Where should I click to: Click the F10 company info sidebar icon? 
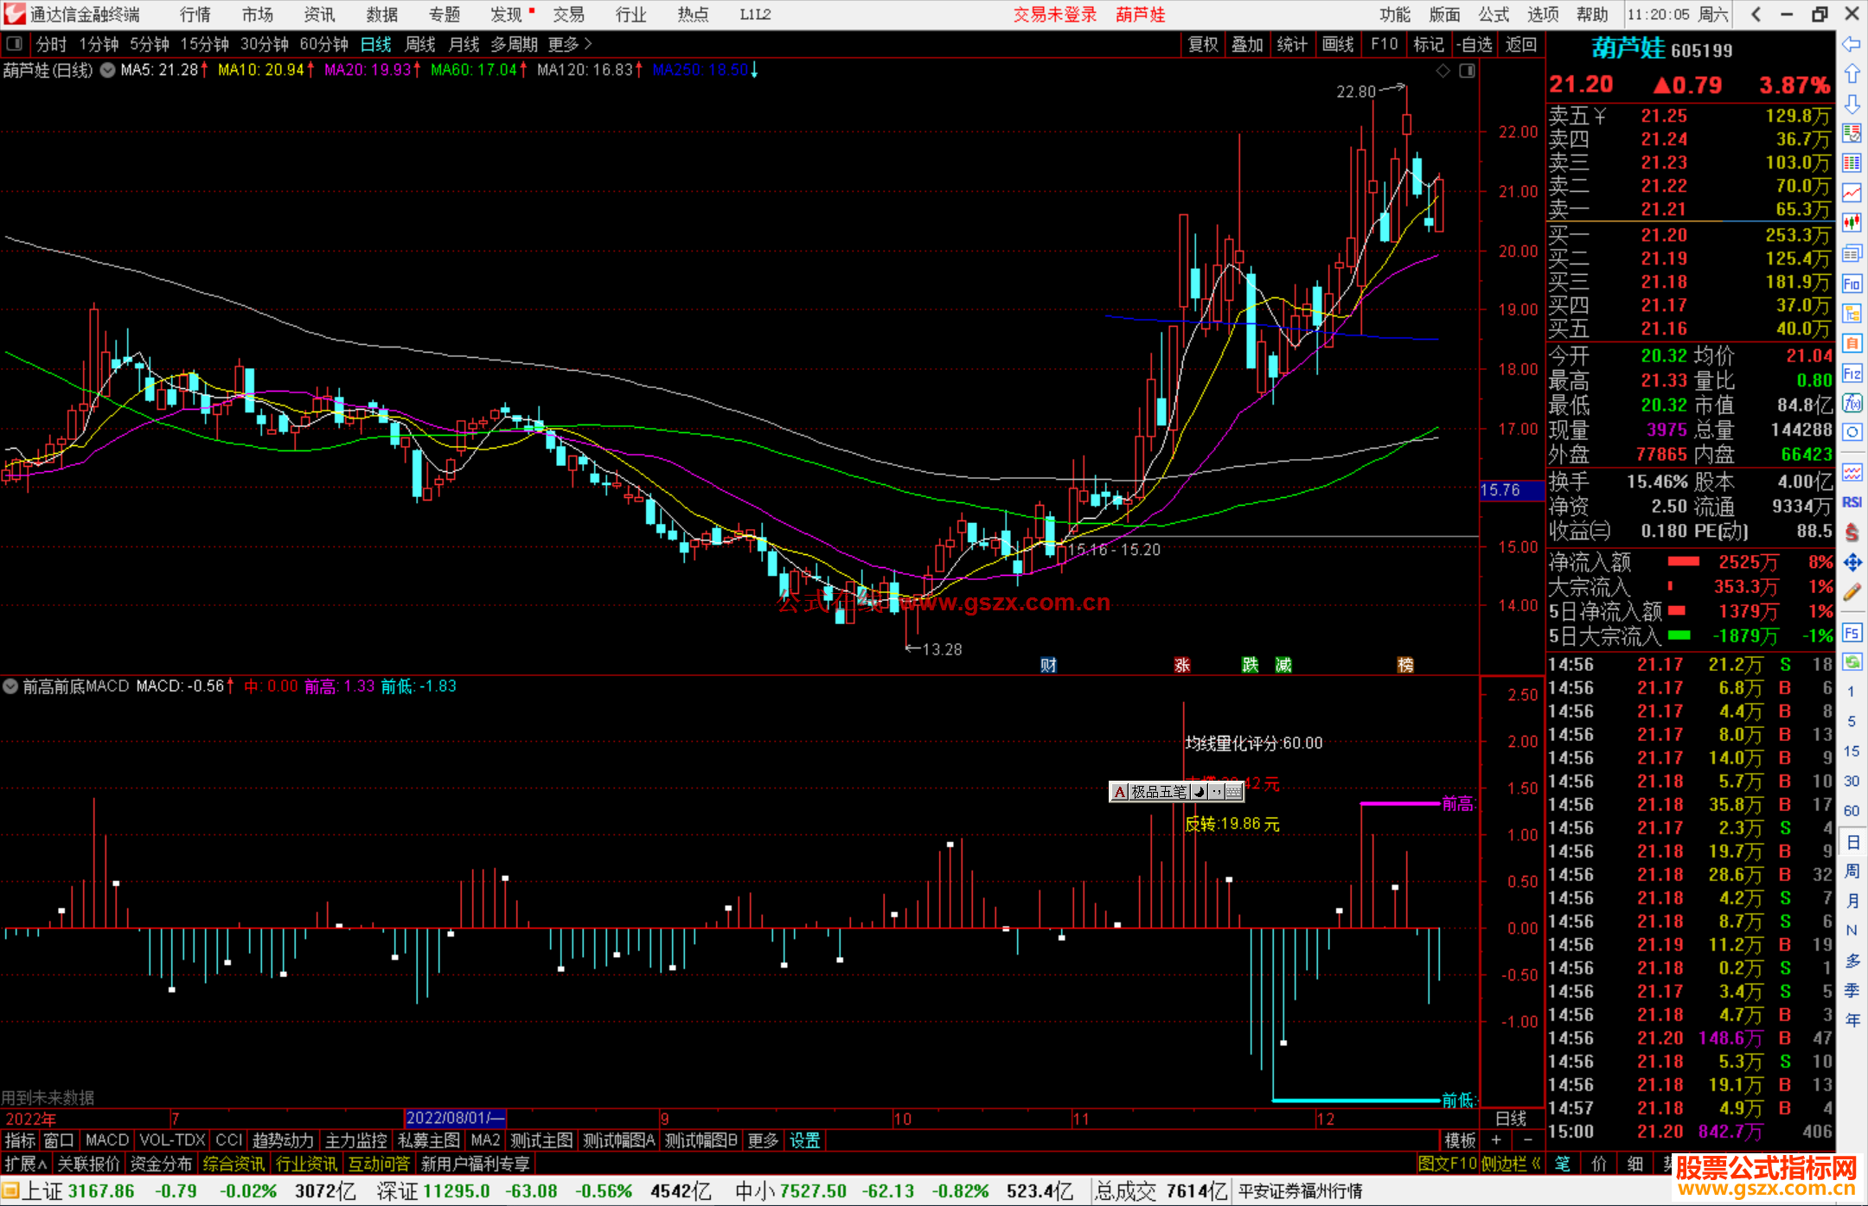pyautogui.click(x=1852, y=284)
